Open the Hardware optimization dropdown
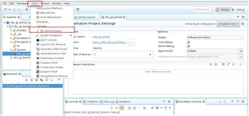 [241, 57]
